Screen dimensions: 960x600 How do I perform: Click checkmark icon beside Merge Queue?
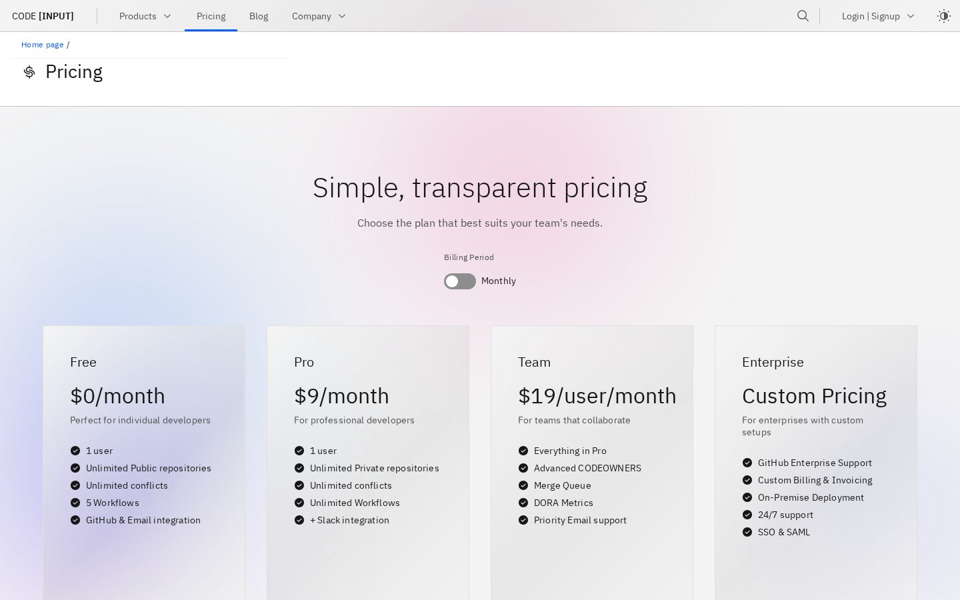(523, 485)
